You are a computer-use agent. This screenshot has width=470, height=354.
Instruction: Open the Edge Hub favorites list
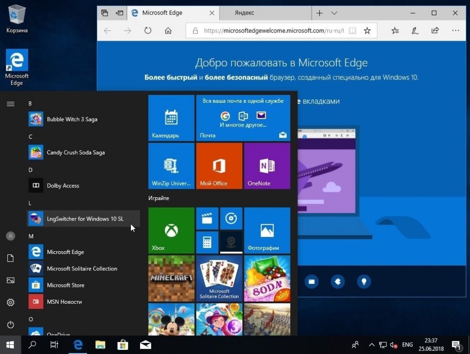(395, 31)
